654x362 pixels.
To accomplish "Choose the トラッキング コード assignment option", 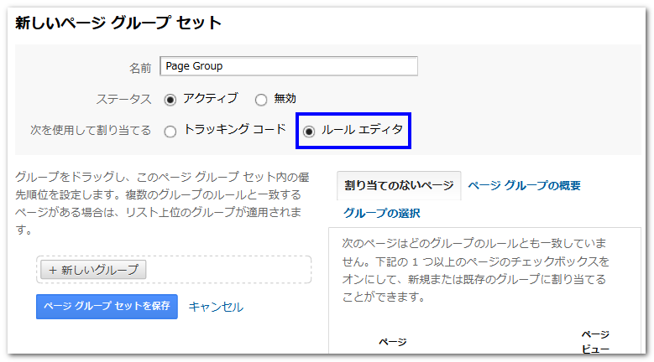I will [x=170, y=131].
